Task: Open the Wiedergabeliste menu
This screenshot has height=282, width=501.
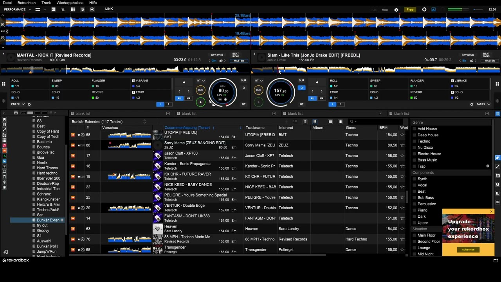Action: click(70, 3)
